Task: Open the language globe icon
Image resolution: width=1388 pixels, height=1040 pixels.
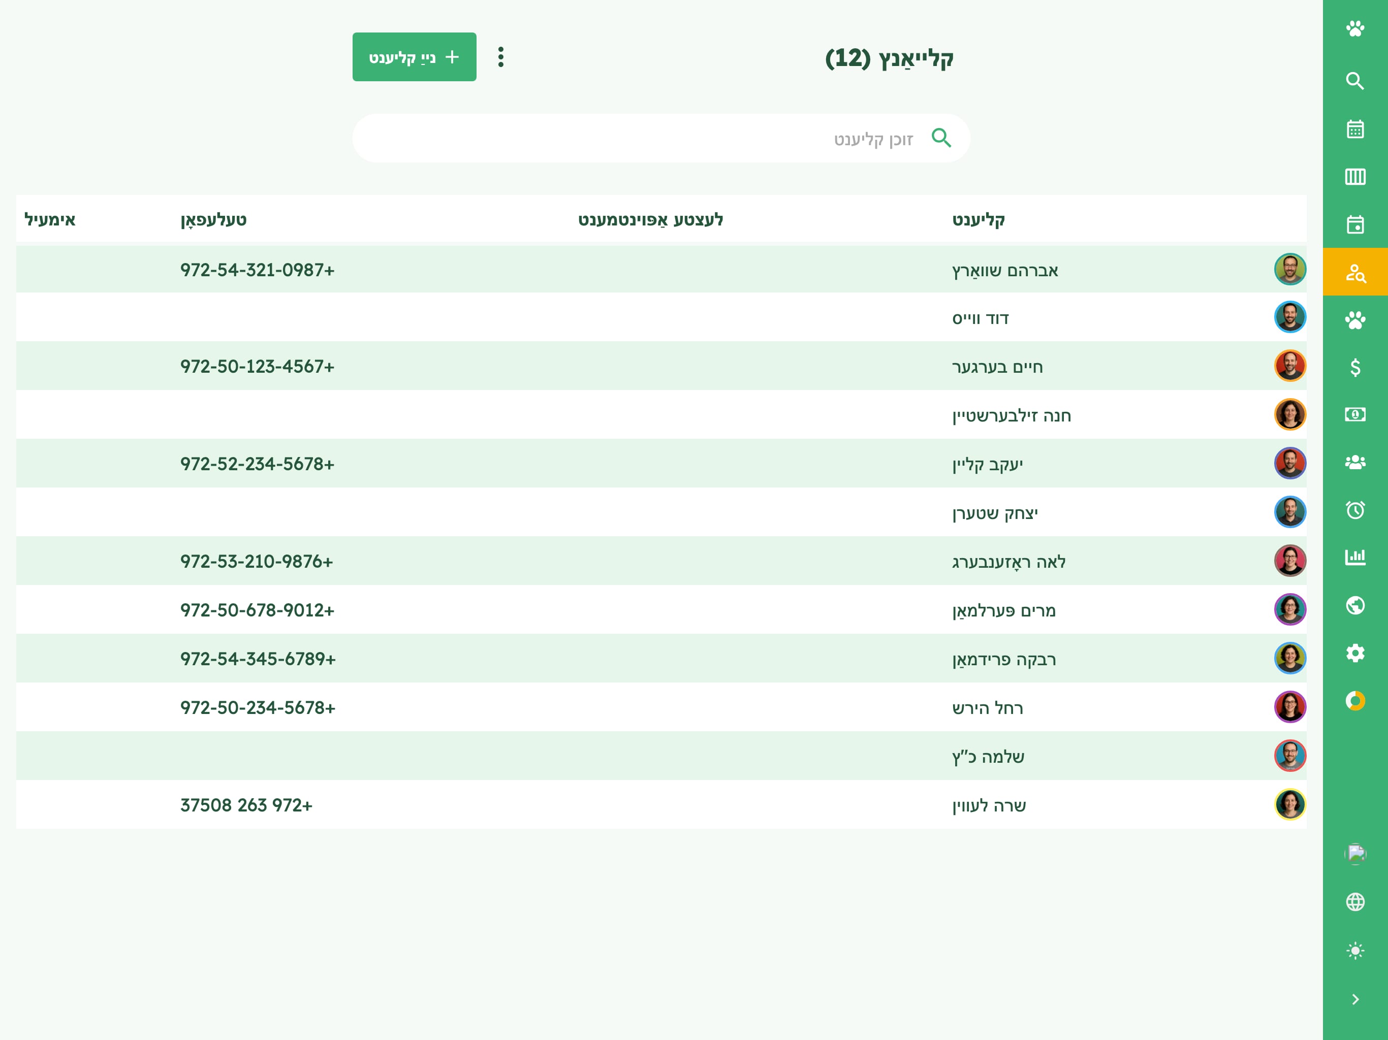Action: pyautogui.click(x=1355, y=902)
